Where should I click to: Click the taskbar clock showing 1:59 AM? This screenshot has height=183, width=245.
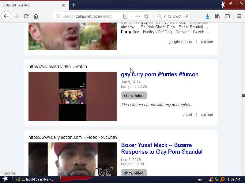click(x=234, y=179)
